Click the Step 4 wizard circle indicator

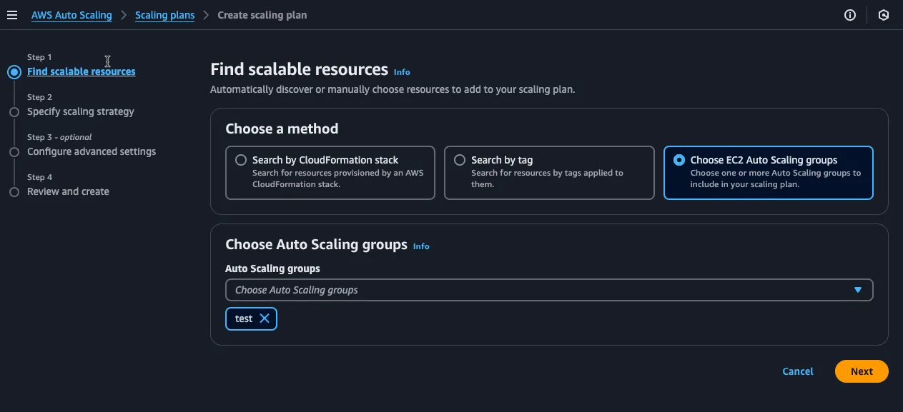click(14, 192)
